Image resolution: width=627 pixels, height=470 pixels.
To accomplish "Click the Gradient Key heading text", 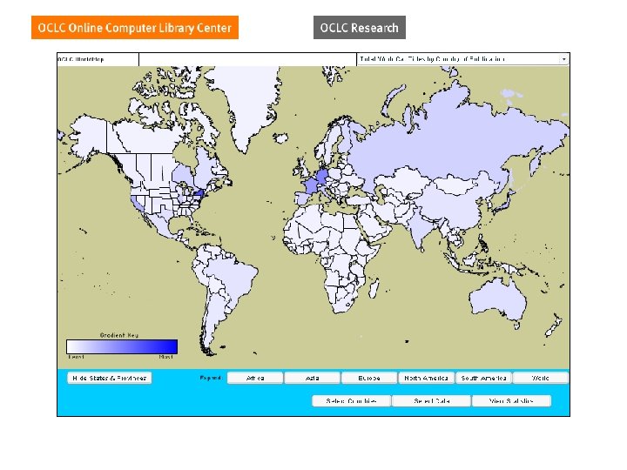I will (x=118, y=335).
